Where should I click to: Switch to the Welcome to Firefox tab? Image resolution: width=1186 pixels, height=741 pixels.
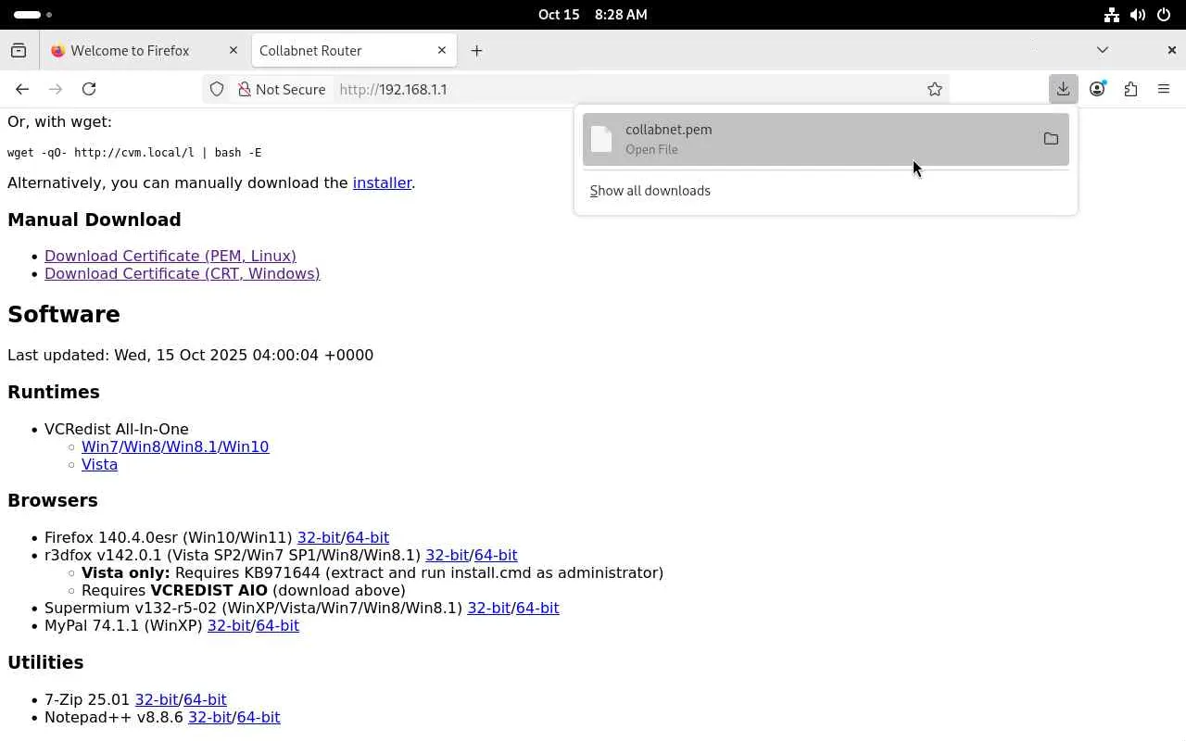point(144,51)
